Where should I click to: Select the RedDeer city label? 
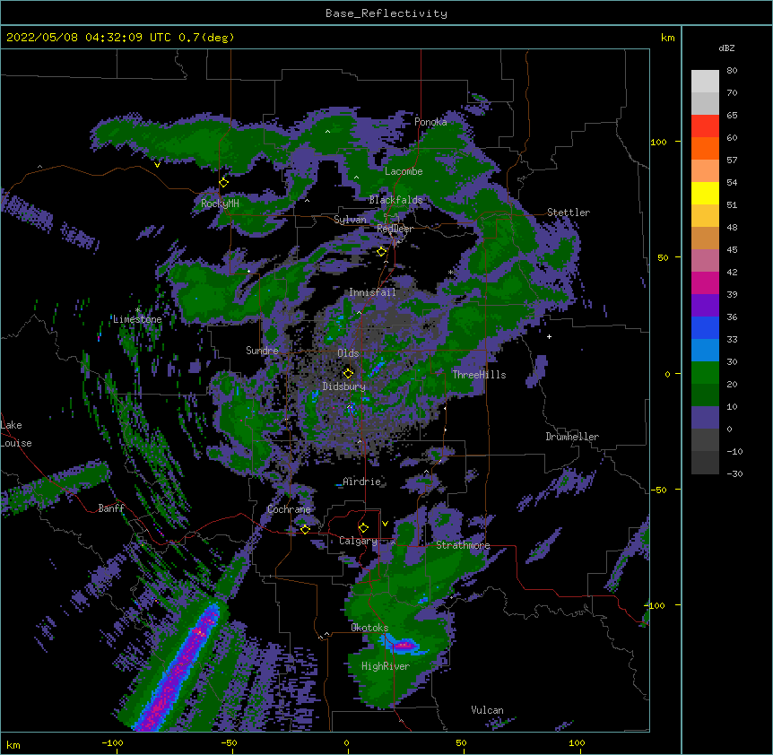[x=395, y=229]
